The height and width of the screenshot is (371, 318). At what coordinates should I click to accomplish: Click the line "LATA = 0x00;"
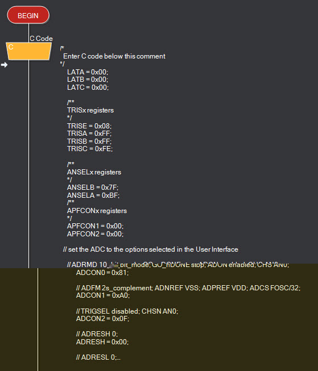(x=88, y=72)
